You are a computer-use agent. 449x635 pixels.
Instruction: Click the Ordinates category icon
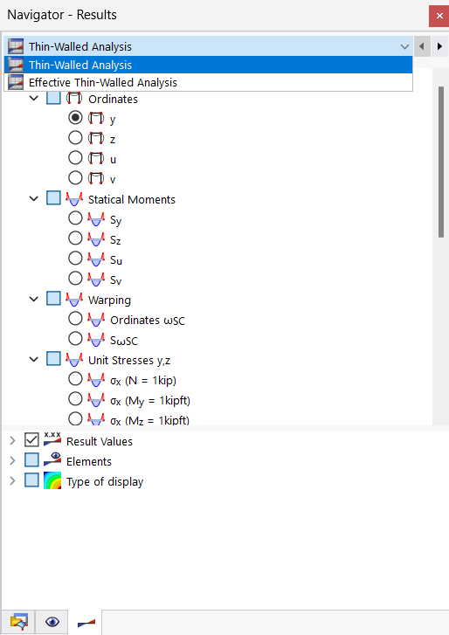click(74, 98)
